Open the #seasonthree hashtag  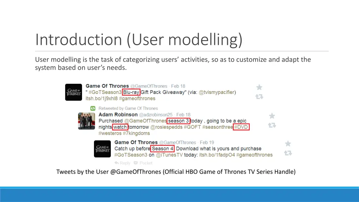click(x=217, y=127)
